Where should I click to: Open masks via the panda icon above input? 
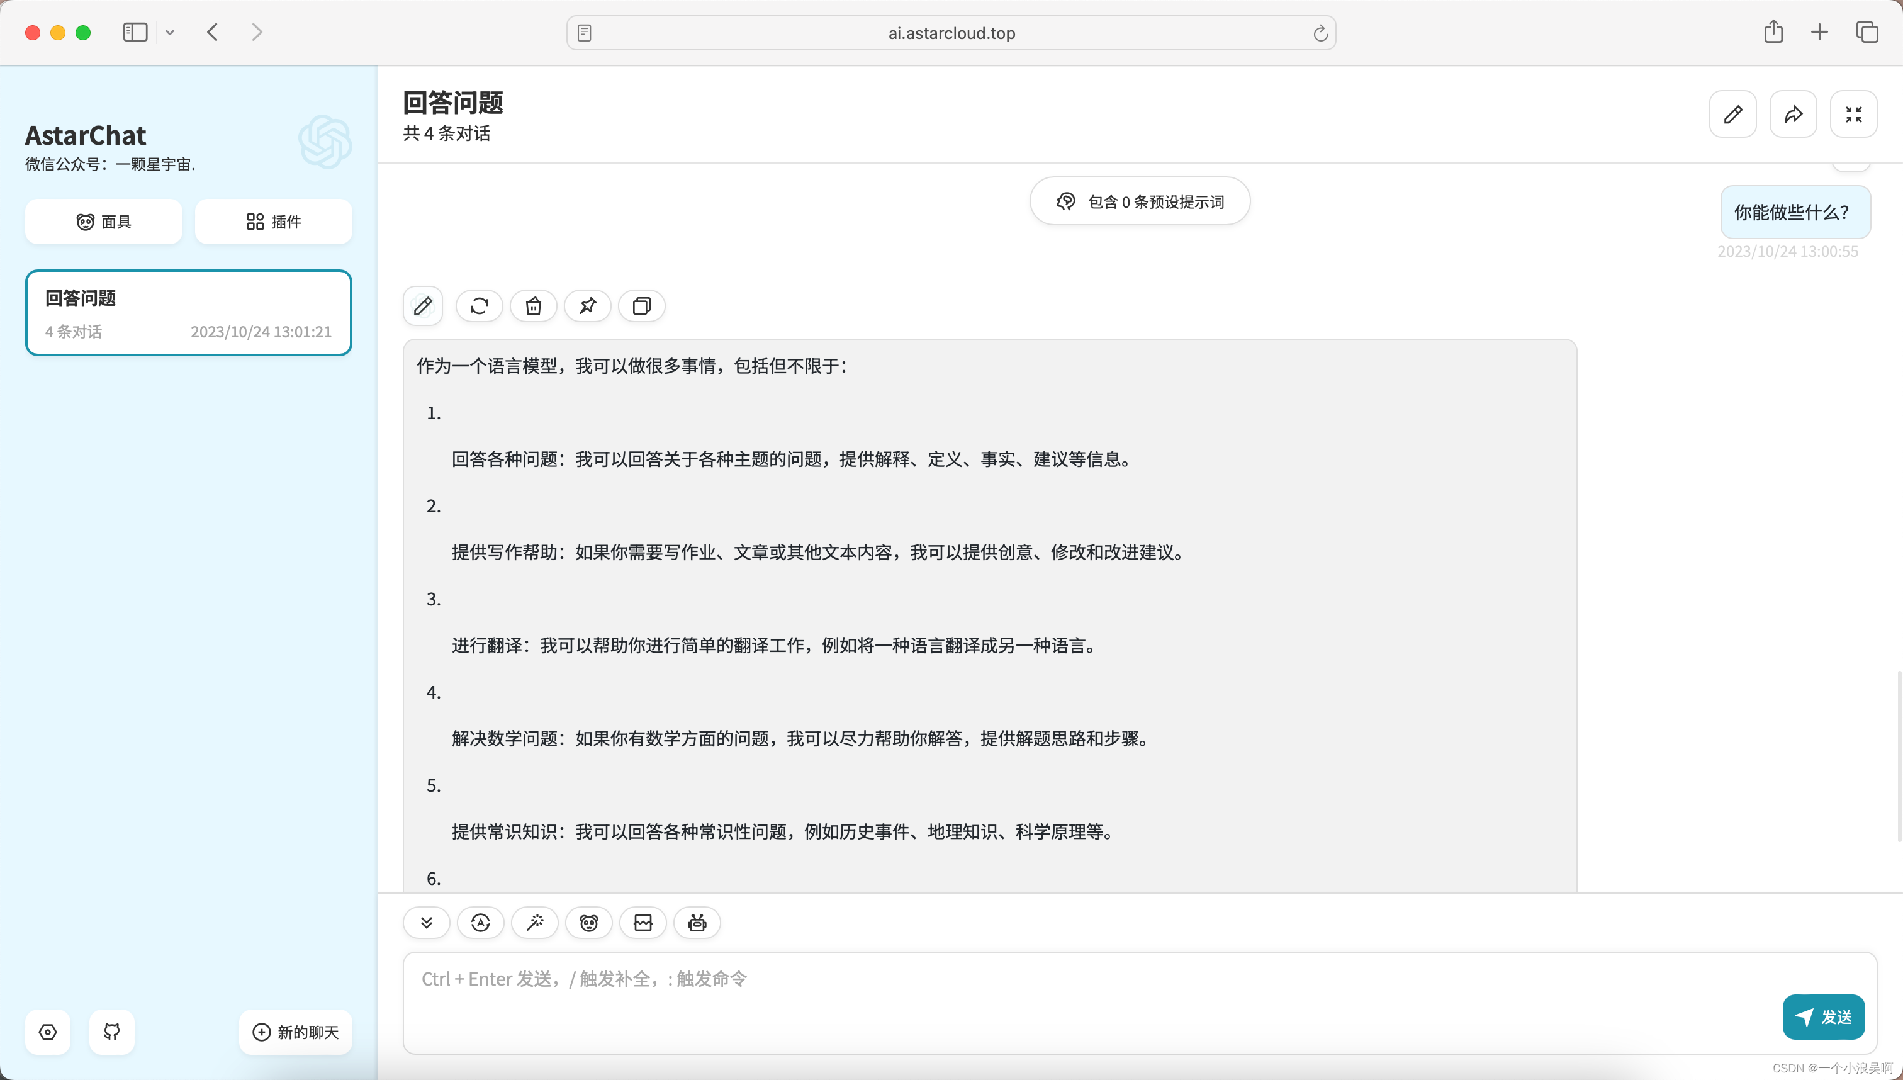pyautogui.click(x=589, y=923)
